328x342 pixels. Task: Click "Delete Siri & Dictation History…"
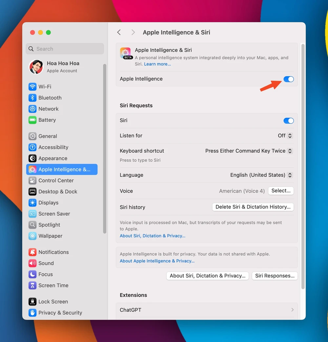253,207
